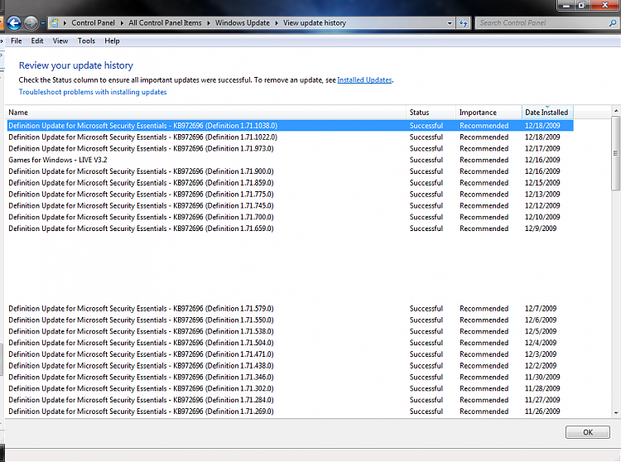The image size is (621, 462).
Task: Select the Definition 1.71.302.0 update row
Action: [x=291, y=389]
